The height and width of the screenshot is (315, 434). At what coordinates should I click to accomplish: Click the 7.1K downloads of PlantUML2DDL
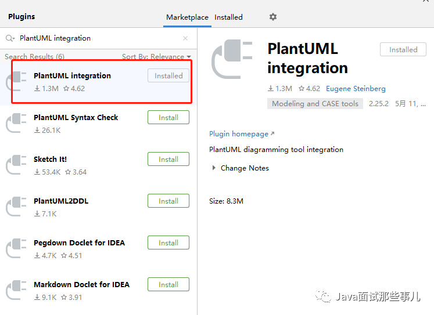click(x=45, y=214)
